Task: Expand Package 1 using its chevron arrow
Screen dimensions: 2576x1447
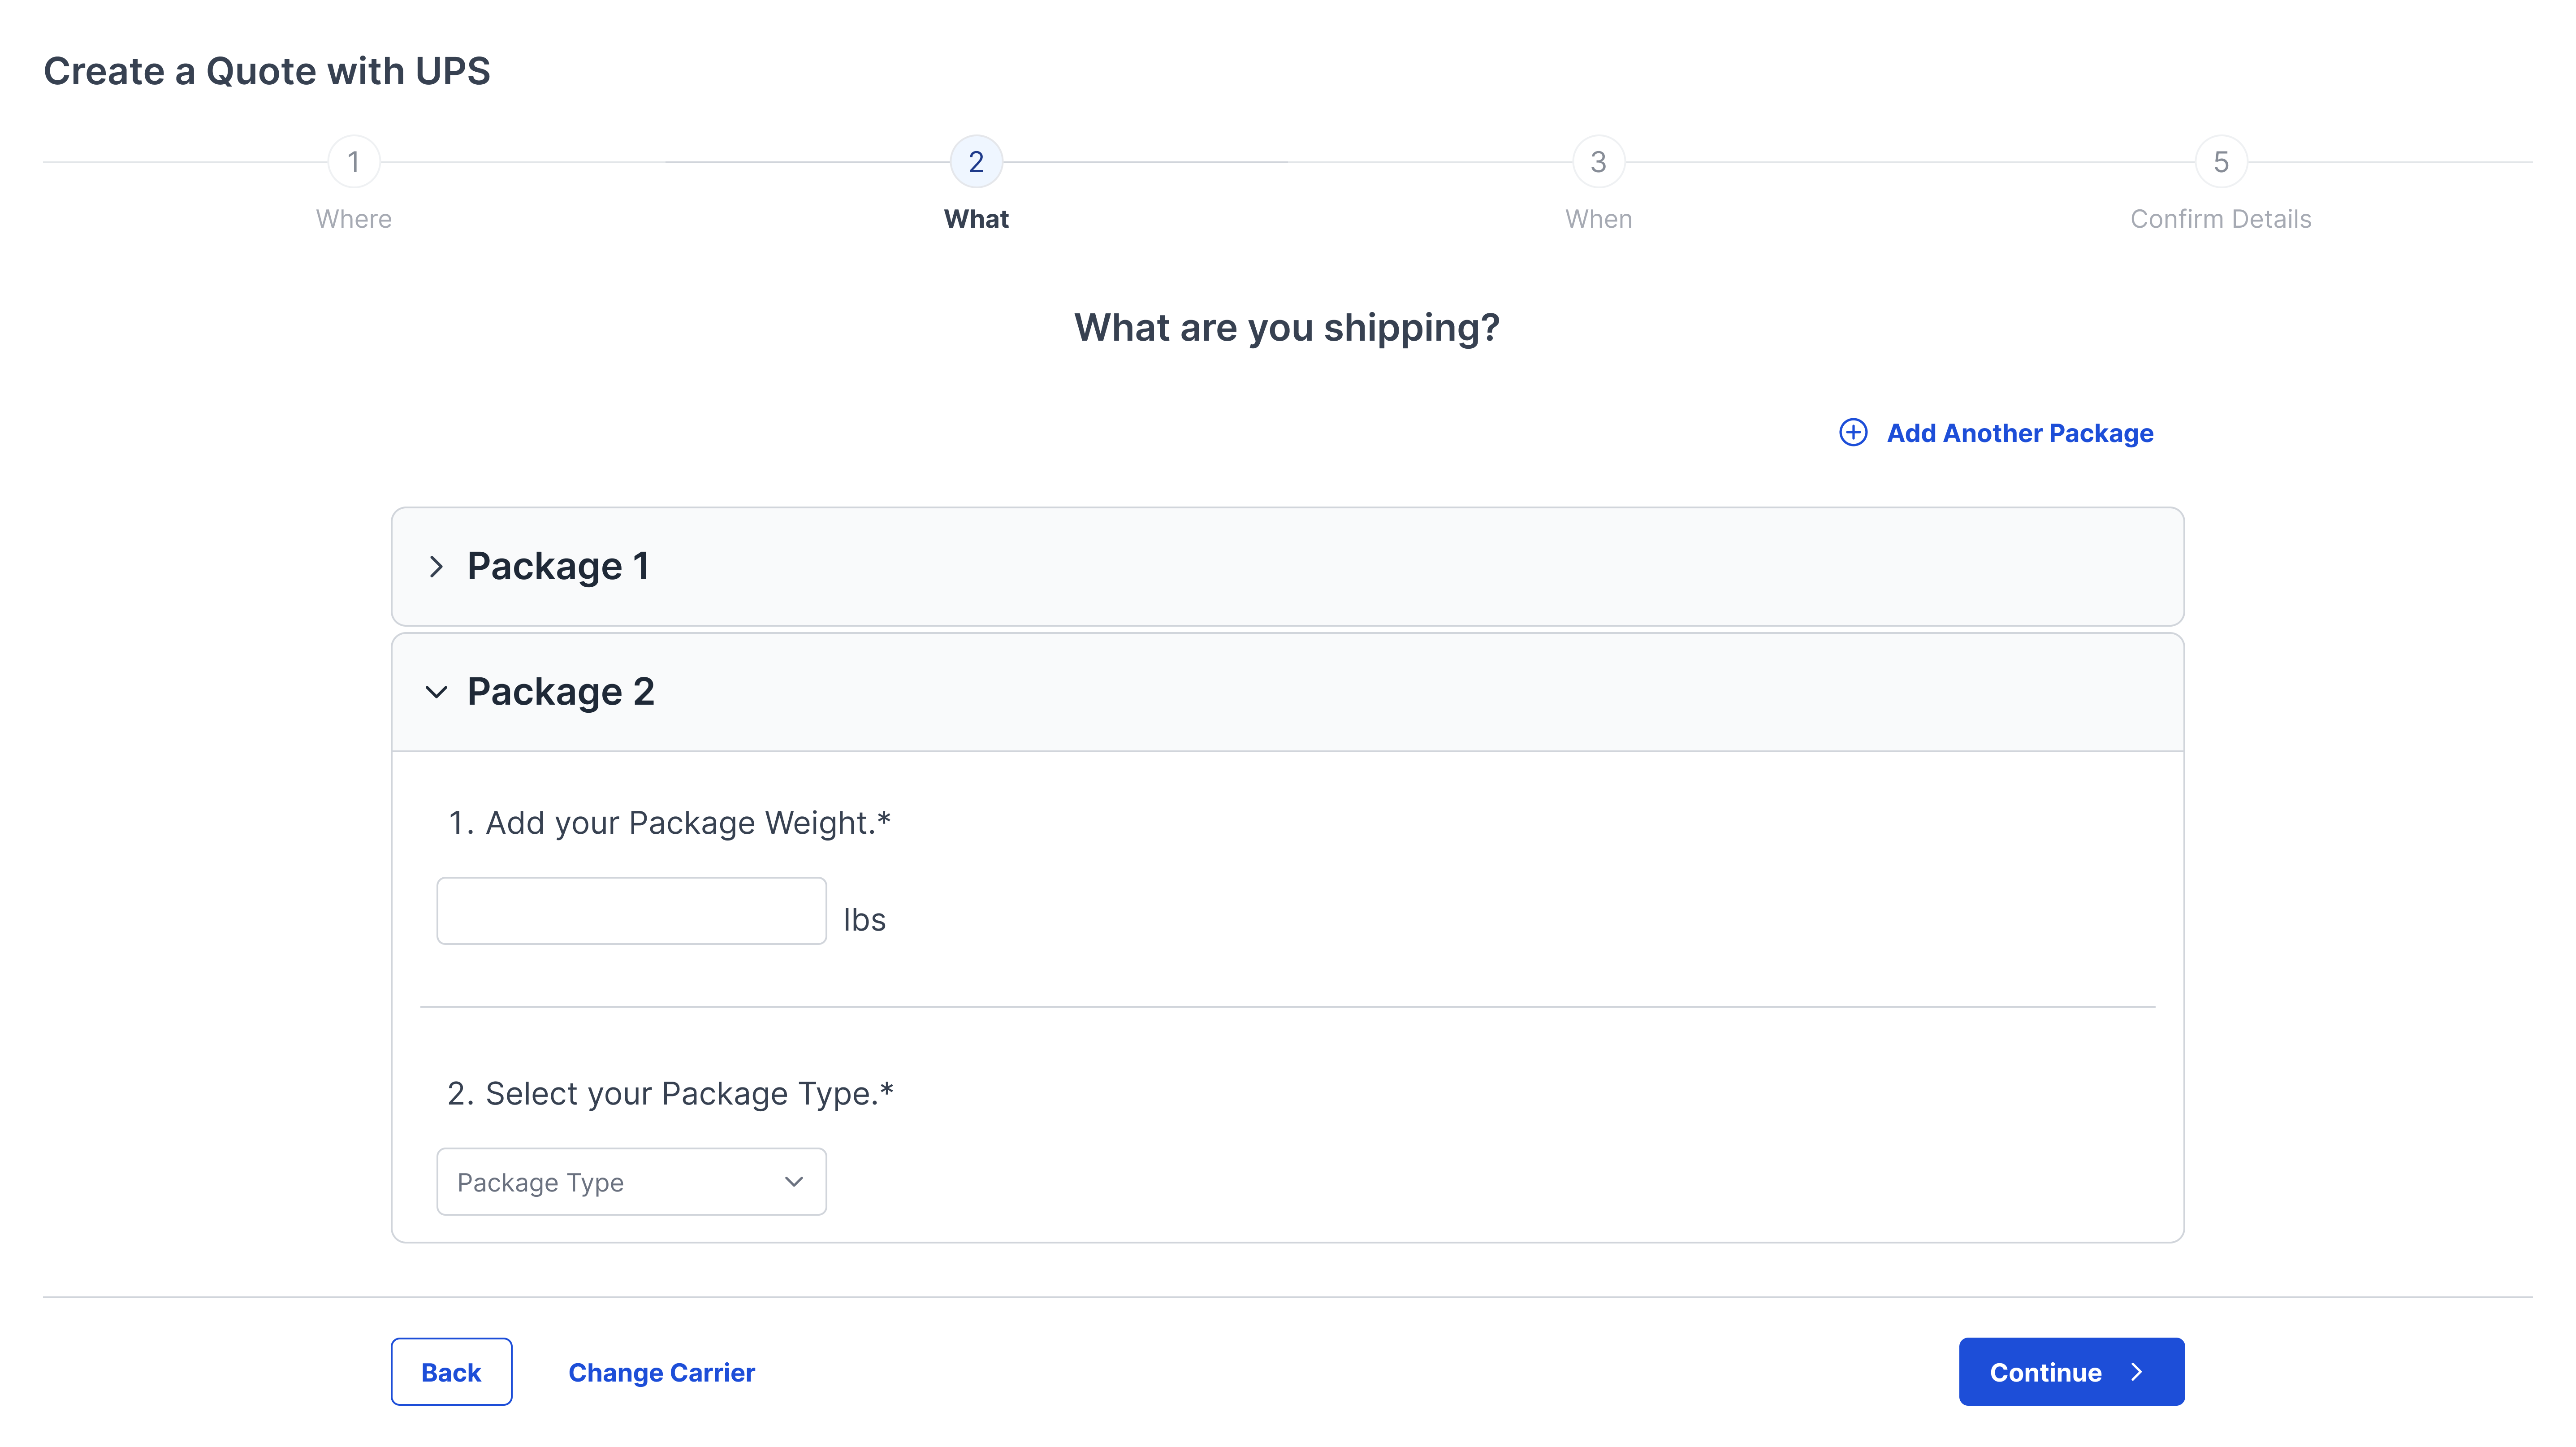Action: [x=436, y=567]
